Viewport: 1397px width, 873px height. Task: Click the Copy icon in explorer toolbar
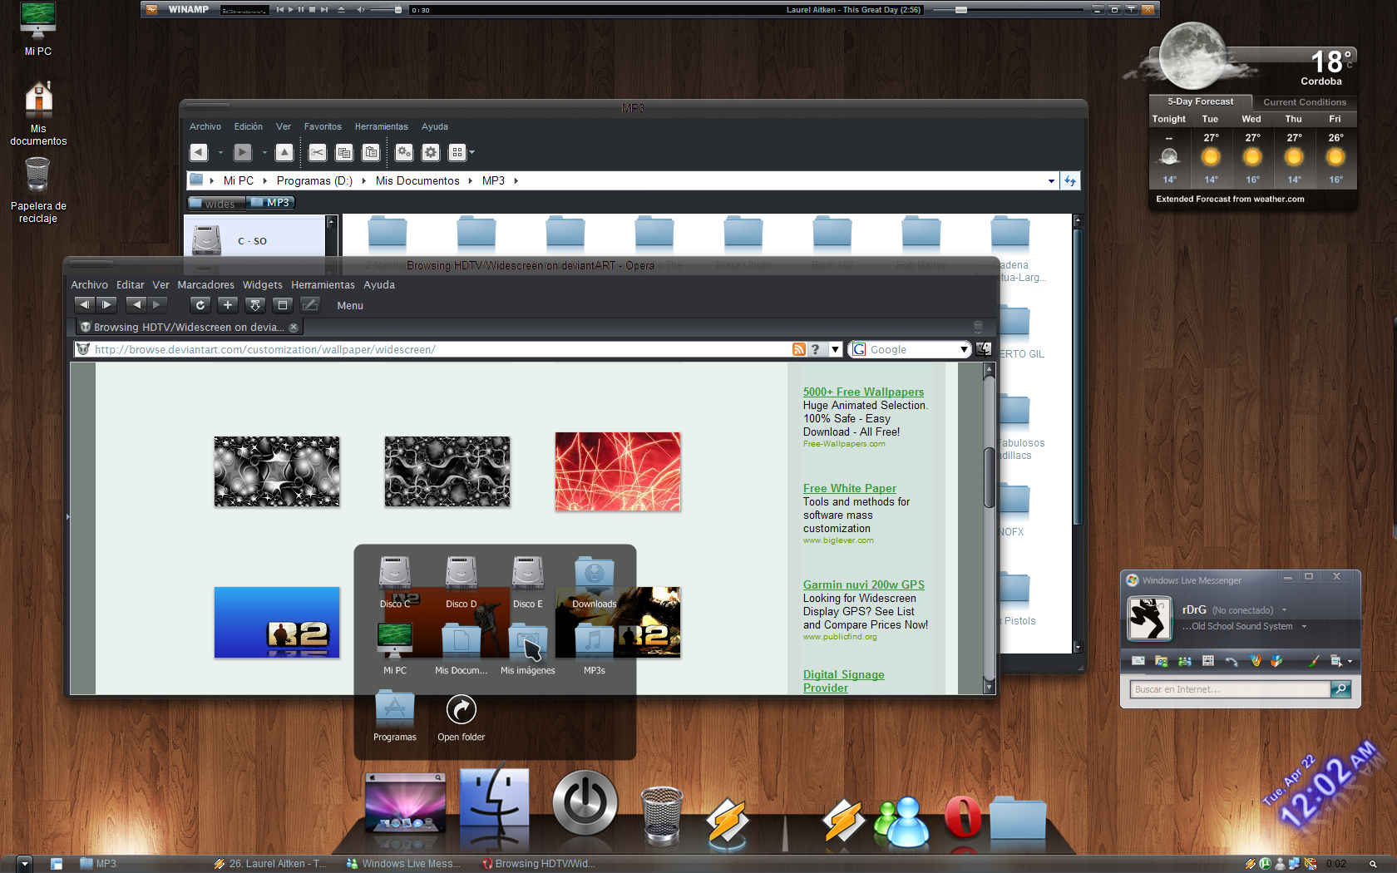coord(344,152)
